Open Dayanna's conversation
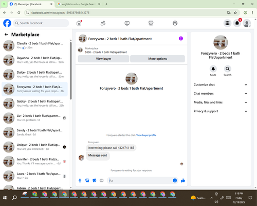Image resolution: width=257 pixels, height=206 pixels. coord(34,60)
